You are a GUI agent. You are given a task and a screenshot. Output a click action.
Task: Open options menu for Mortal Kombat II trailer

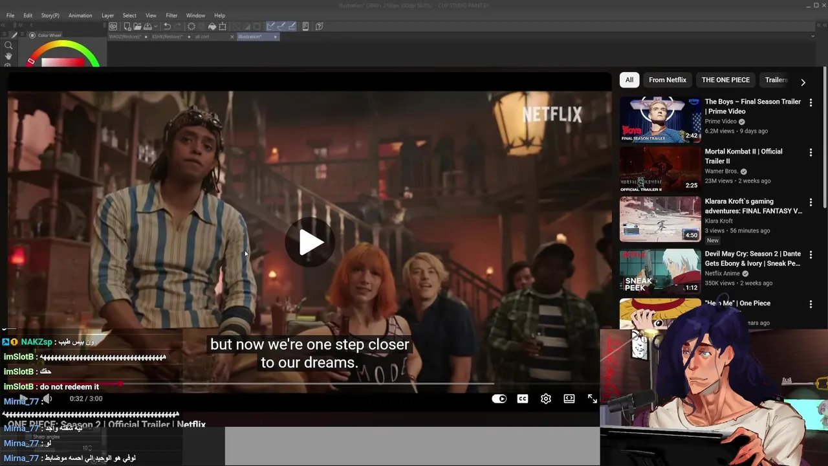(811, 153)
